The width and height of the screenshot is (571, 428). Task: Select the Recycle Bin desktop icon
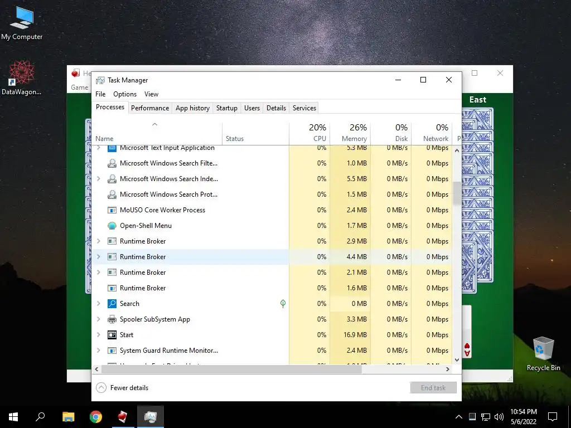[543, 354]
